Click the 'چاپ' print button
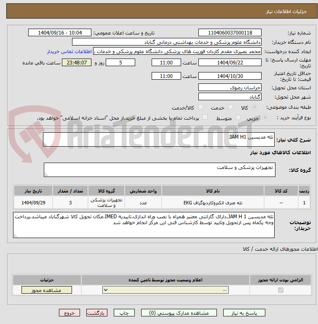The width and height of the screenshot is (318, 324). [x=124, y=313]
